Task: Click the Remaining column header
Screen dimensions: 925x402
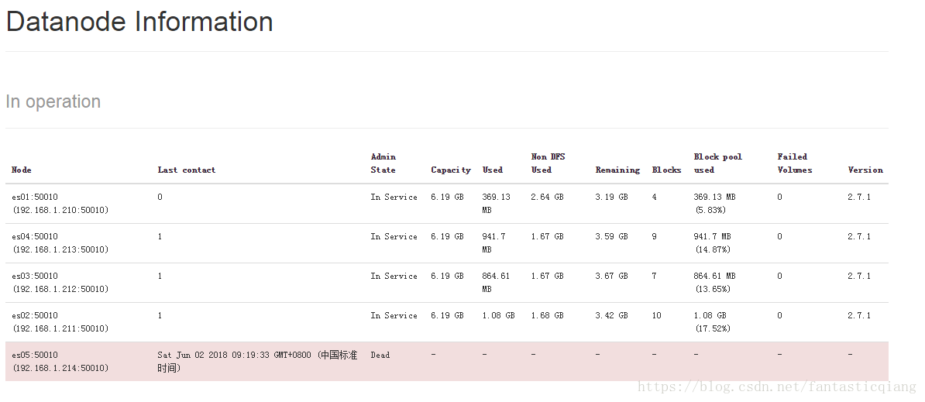Action: tap(617, 170)
